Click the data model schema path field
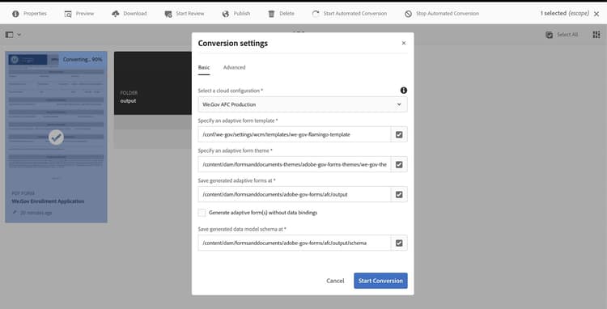Viewport: 607px width, 309px height. pos(295,243)
